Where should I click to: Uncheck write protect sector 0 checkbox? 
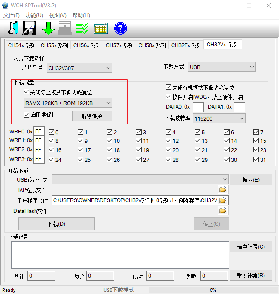51,132
